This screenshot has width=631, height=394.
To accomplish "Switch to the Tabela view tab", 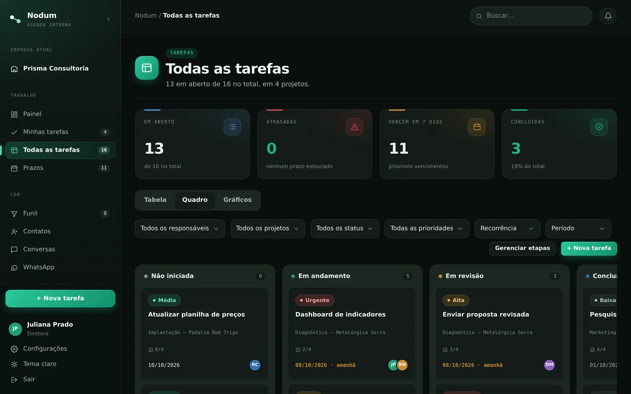I will [155, 200].
